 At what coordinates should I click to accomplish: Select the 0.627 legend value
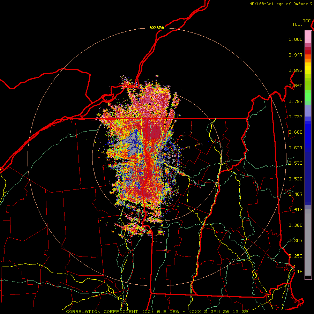coord(296,148)
